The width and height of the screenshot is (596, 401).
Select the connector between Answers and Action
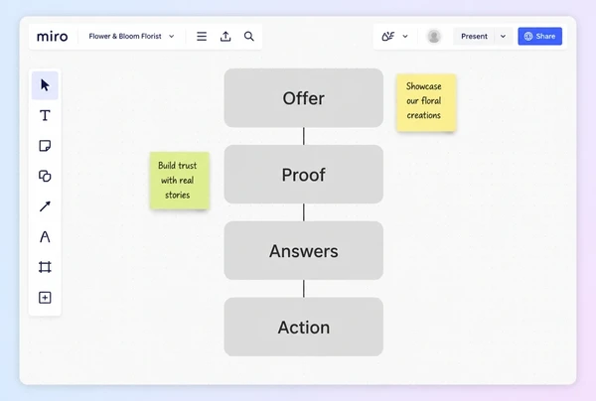[x=304, y=289]
